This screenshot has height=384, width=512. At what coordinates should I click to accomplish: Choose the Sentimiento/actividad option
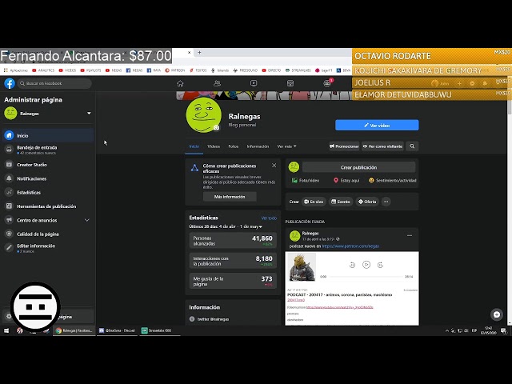(x=392, y=180)
